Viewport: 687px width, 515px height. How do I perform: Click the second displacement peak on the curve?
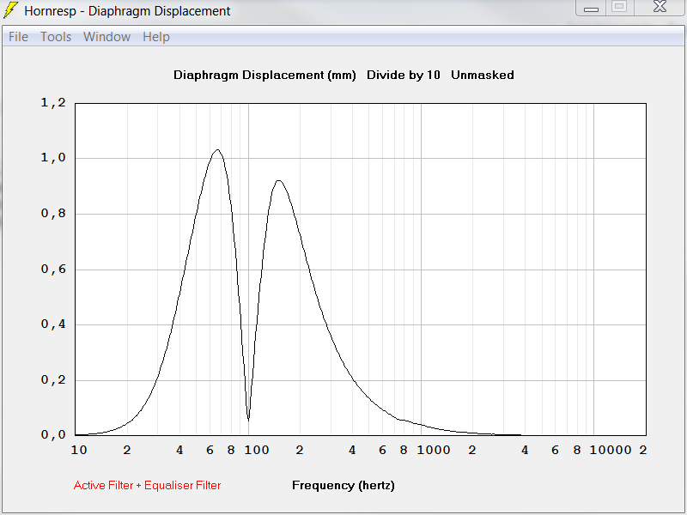click(x=278, y=181)
